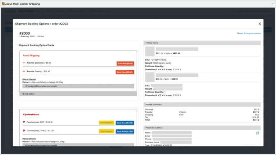Book Aramex Priority for $22.47
Screen dimensions: 276x155
125,72
